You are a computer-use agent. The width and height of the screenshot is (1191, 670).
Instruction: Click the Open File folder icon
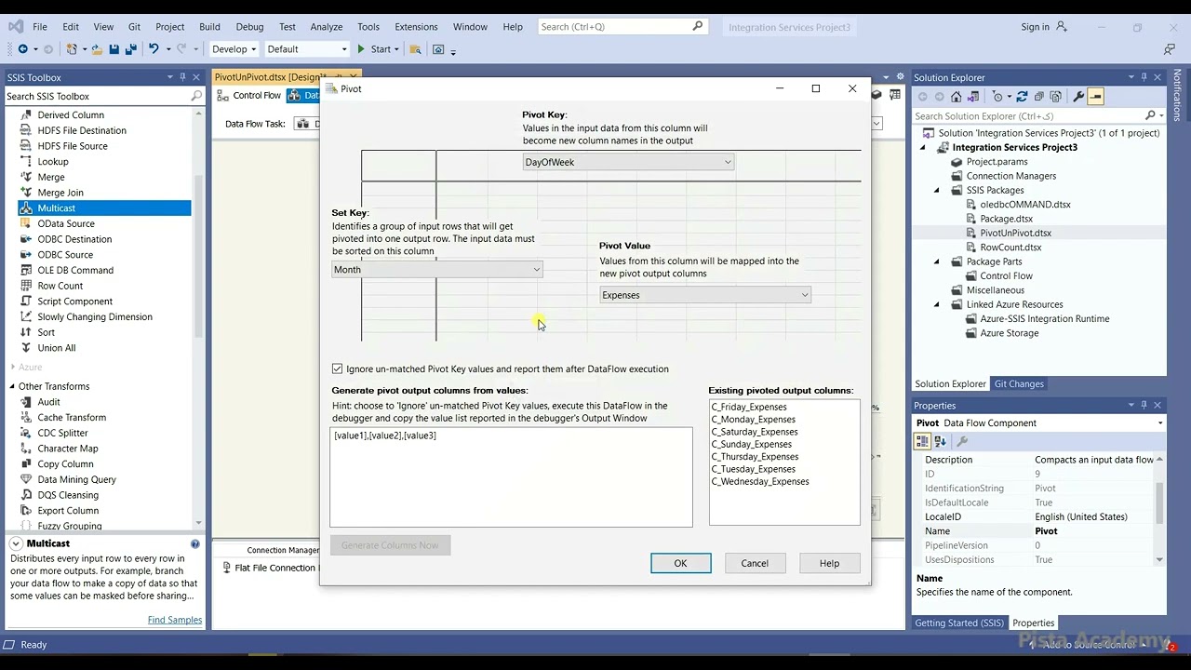click(x=96, y=49)
